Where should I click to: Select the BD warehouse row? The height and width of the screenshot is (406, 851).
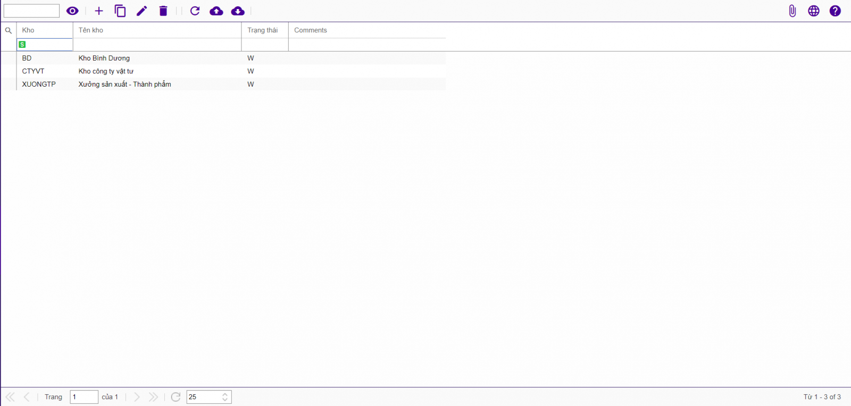223,58
